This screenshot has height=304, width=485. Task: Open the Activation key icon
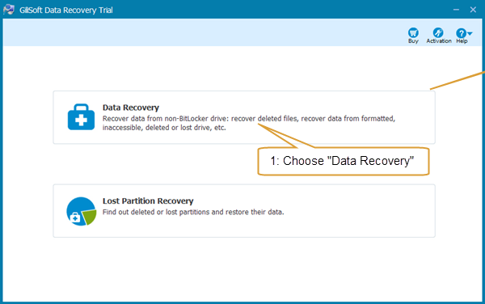(438, 32)
